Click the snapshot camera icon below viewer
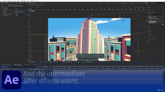This screenshot has height=92, width=165. click(51, 62)
